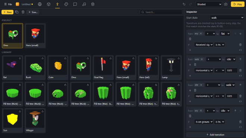Screen dimensions: 246x138
Task: Open add-state dropdown next to 'idle' chip
Action: click(x=213, y=85)
